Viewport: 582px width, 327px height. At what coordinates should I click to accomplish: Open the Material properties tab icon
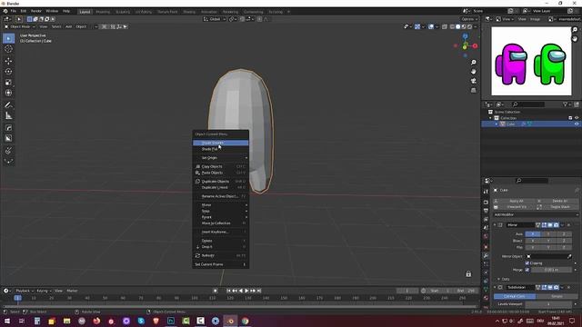point(486,298)
